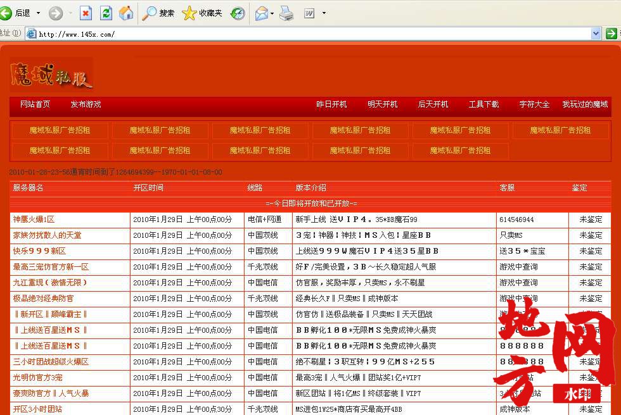Expand the Mail dropdown arrow
The image size is (621, 415).
(272, 13)
